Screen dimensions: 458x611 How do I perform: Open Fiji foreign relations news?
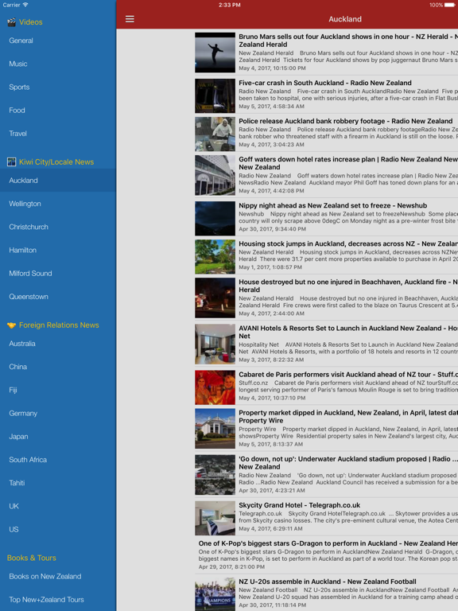(x=58, y=390)
